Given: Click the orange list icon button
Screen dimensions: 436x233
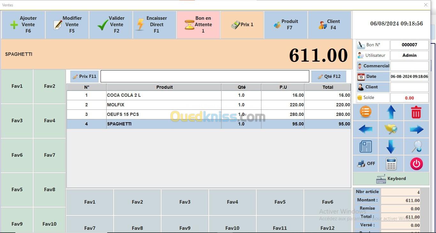Looking at the screenshot, I should tap(365, 112).
